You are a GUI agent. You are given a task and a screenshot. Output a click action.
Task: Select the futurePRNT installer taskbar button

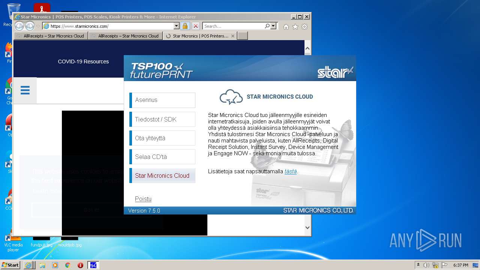point(93,265)
